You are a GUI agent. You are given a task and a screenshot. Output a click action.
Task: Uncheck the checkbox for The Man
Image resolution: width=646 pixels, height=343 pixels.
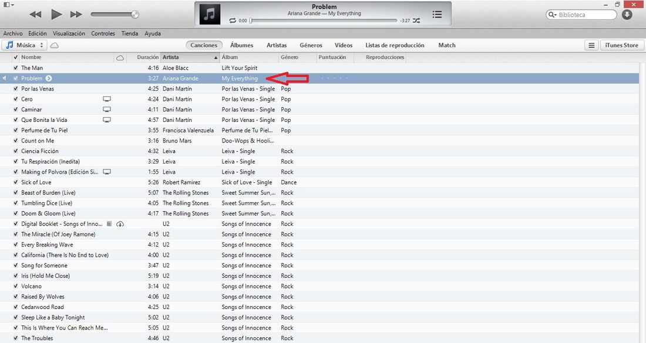[x=16, y=68]
